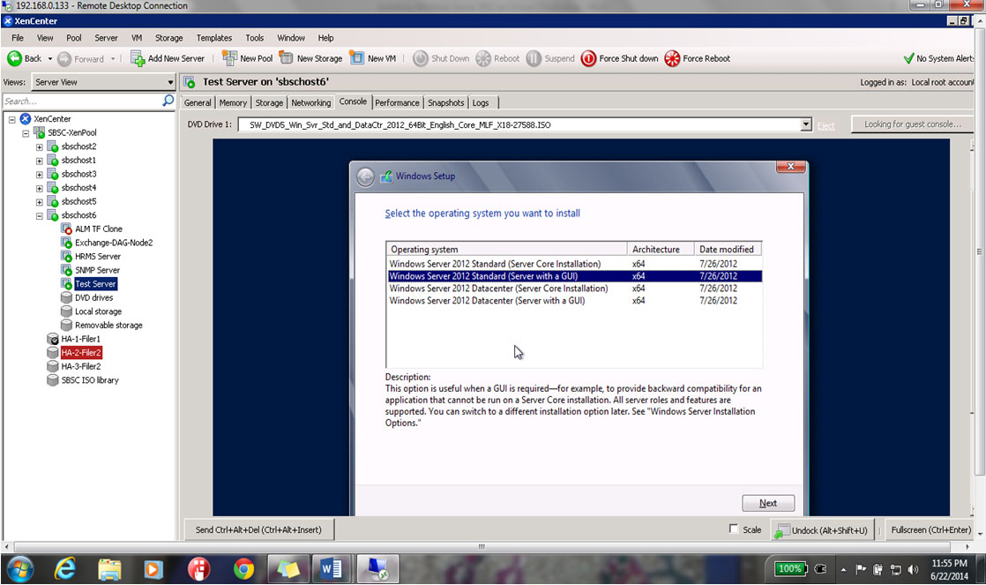The height and width of the screenshot is (585, 986).
Task: Select the Exchange-DAG-Node2 VM icon
Action: 66,243
